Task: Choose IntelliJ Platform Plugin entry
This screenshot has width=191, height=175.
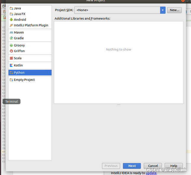Action: (30, 25)
